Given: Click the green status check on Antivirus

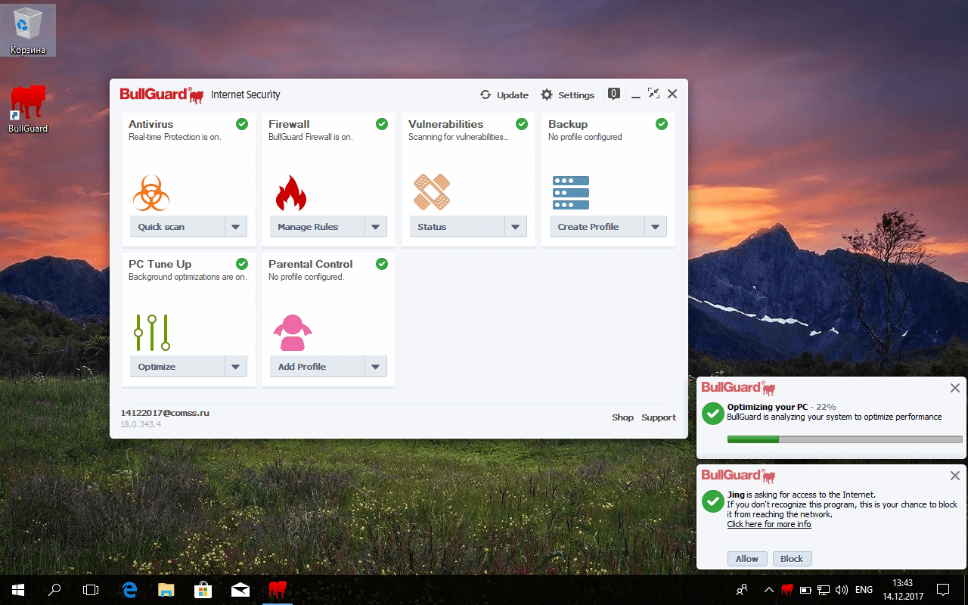Looking at the screenshot, I should [242, 124].
